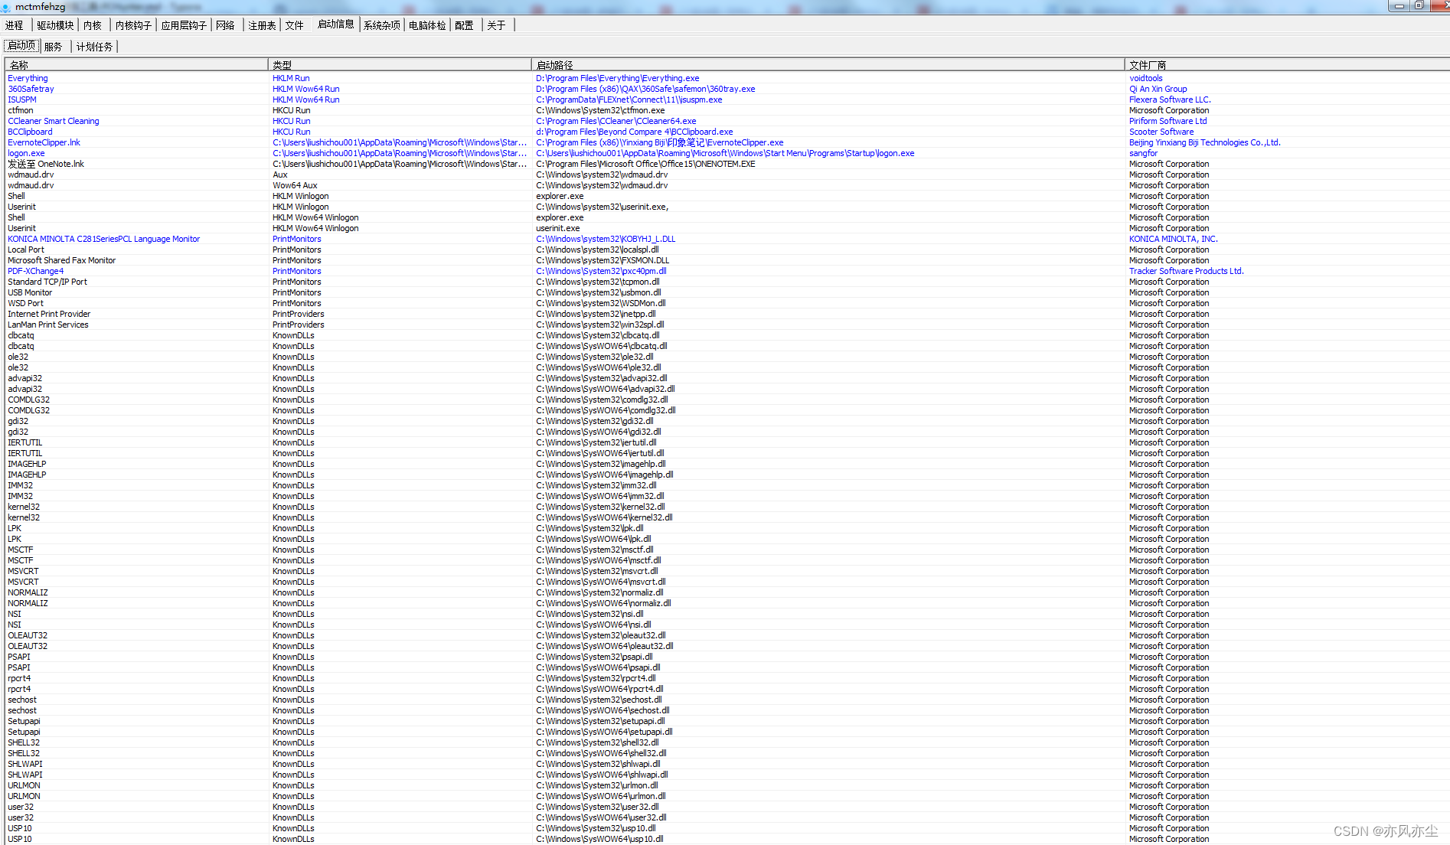
Task: Click the KOBYHJ_L.DLL path cell
Action: (606, 239)
